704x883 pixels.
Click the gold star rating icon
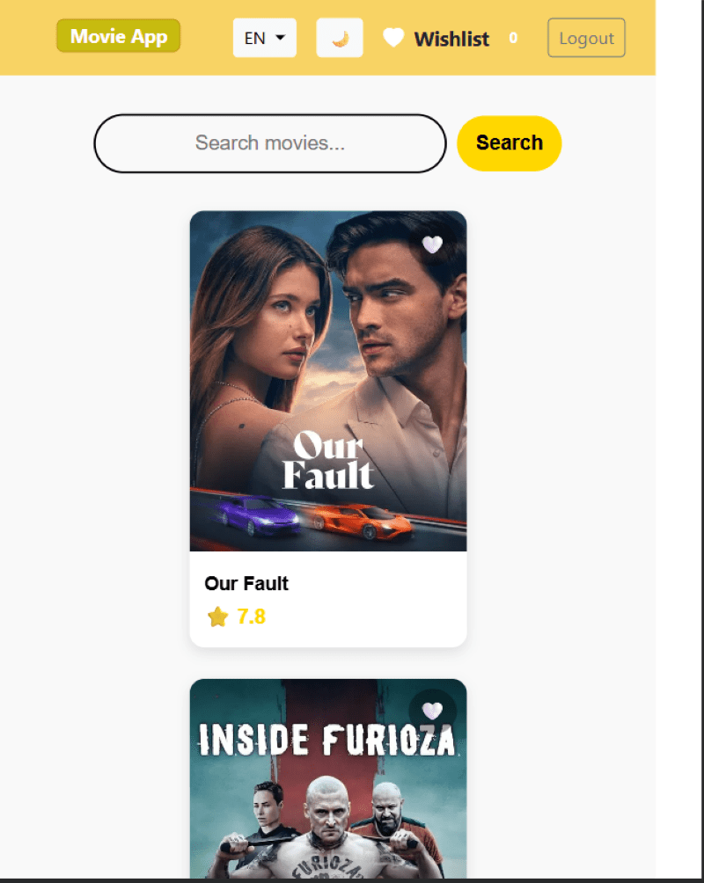point(217,617)
